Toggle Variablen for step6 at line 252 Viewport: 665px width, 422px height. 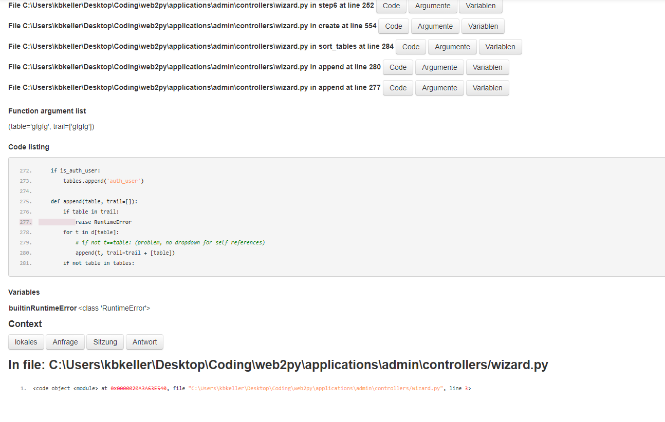480,6
